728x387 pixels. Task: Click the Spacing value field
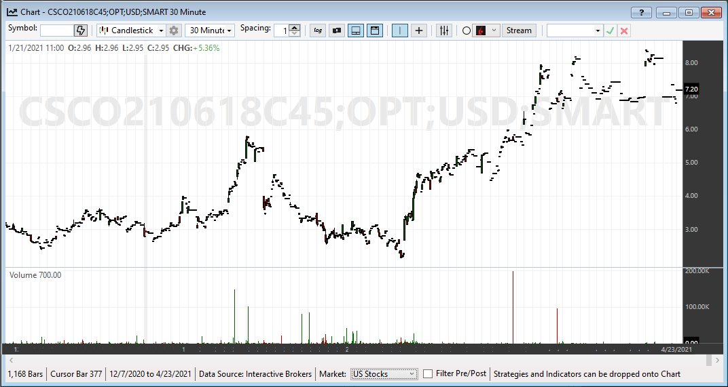click(281, 30)
